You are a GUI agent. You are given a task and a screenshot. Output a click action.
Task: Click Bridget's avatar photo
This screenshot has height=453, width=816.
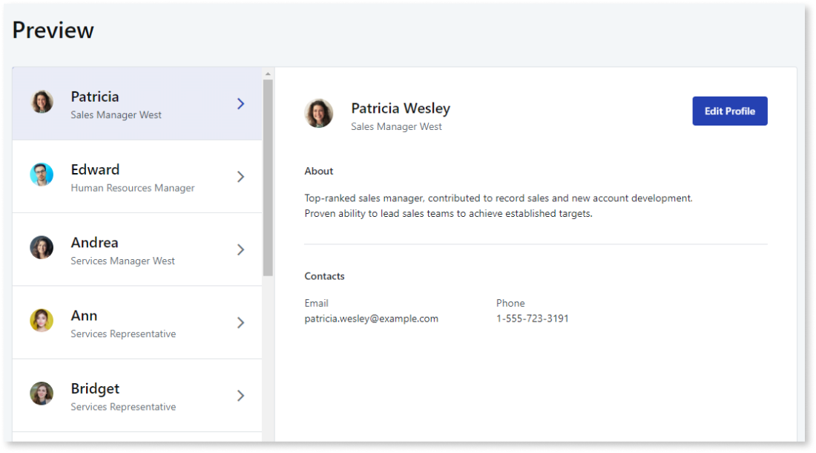42,394
